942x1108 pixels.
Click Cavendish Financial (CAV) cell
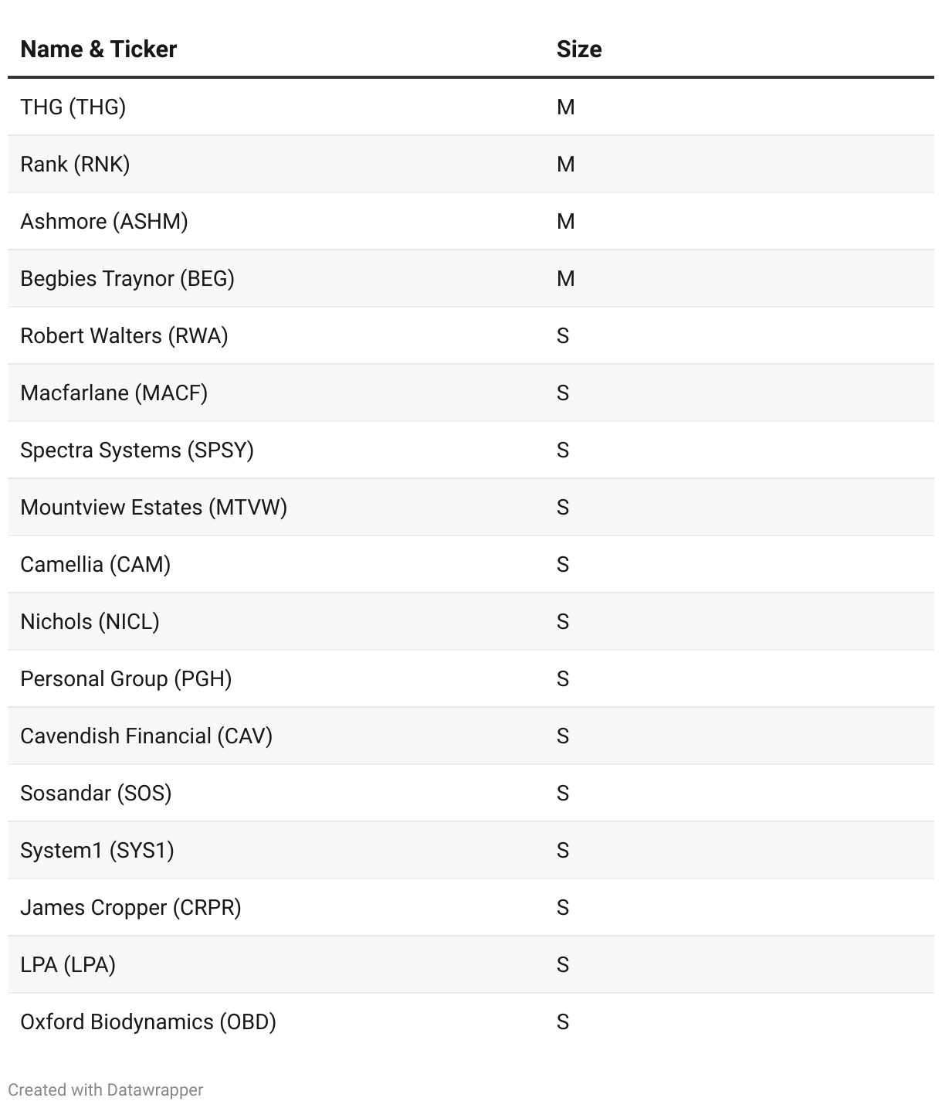pyautogui.click(x=147, y=736)
